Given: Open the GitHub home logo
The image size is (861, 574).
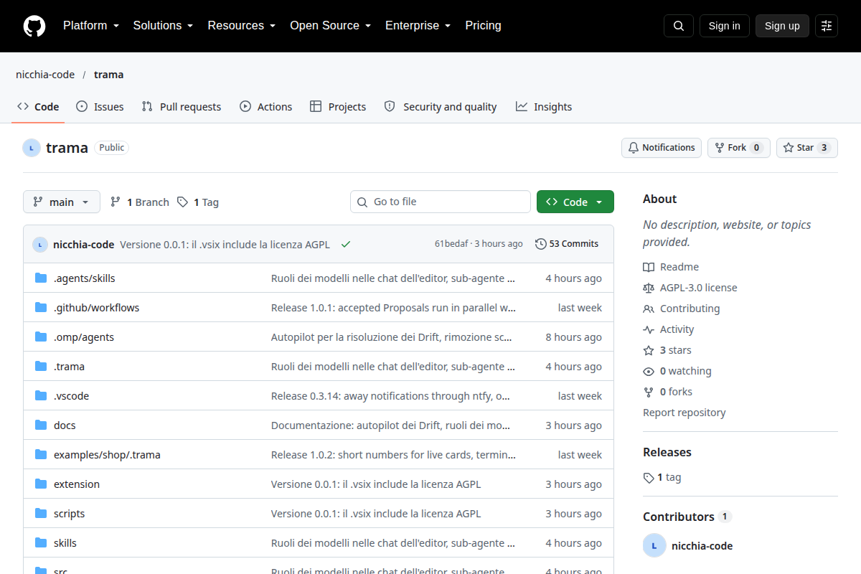Looking at the screenshot, I should click(34, 26).
